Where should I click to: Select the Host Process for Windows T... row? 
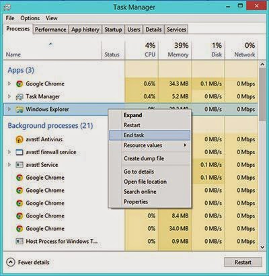click(130, 242)
